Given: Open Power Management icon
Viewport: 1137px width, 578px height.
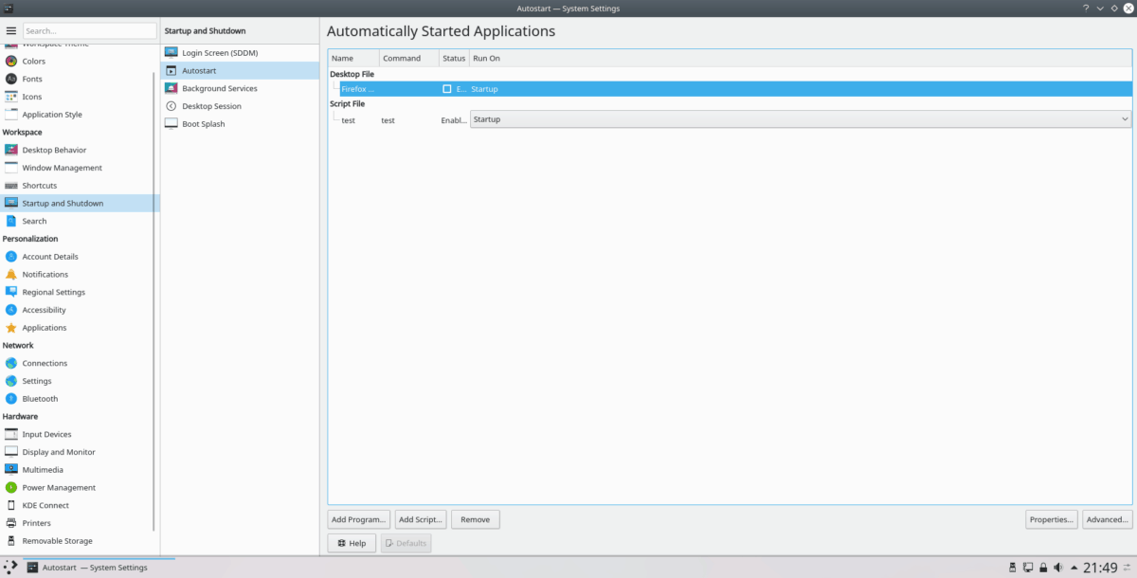Looking at the screenshot, I should pyautogui.click(x=11, y=487).
